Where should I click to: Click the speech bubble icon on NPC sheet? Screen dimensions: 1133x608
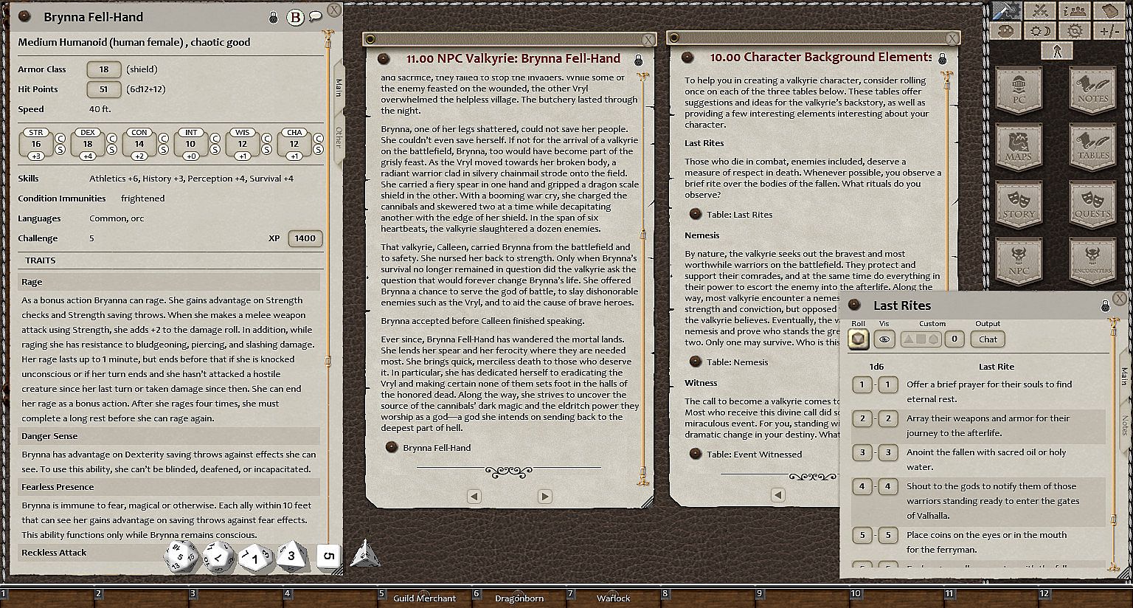[x=315, y=16]
